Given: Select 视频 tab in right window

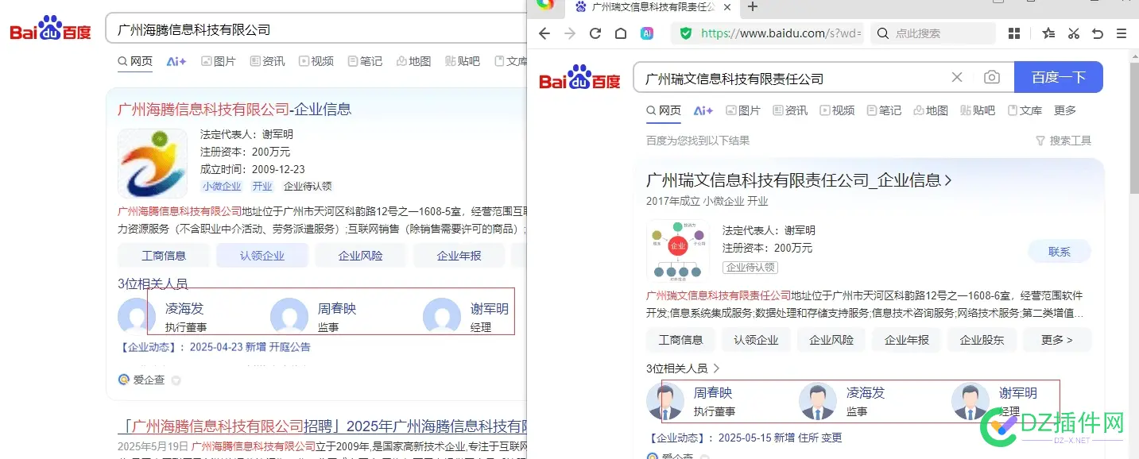Looking at the screenshot, I should [x=837, y=110].
